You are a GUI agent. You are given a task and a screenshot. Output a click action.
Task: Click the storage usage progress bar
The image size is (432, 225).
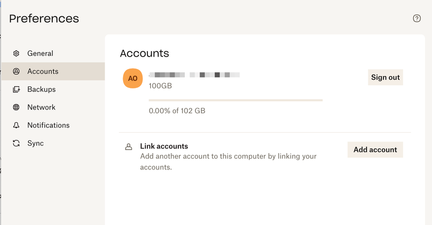click(x=235, y=100)
